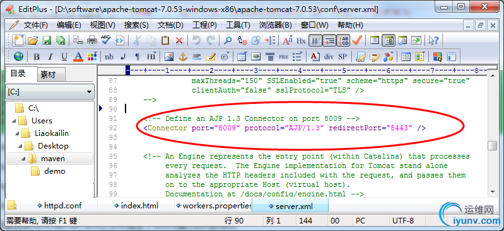
Task: Click the orange checkmark icon
Action: click(x=357, y=40)
